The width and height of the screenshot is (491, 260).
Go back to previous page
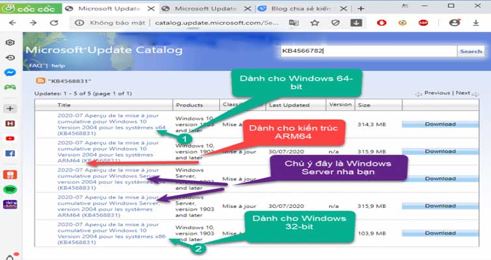pos(12,23)
